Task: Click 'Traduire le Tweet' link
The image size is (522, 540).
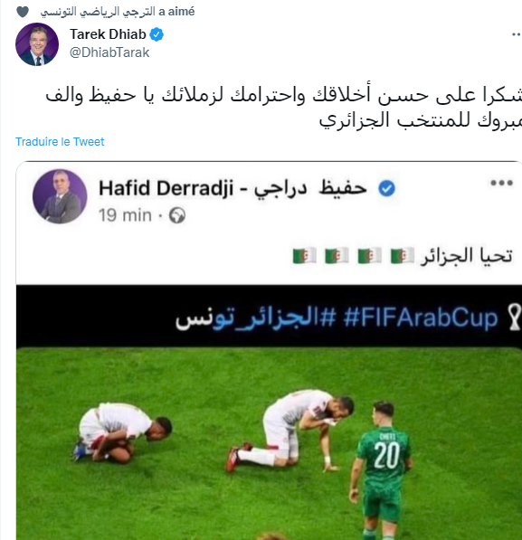Action: pos(60,141)
